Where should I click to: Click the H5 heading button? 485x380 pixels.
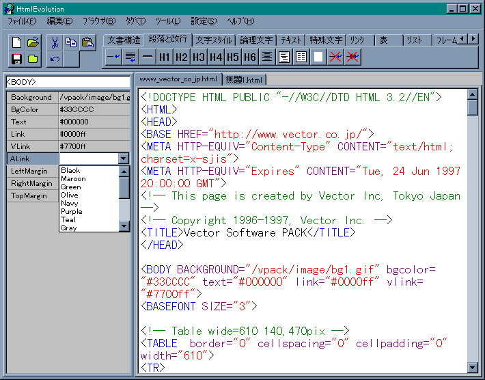coord(233,57)
